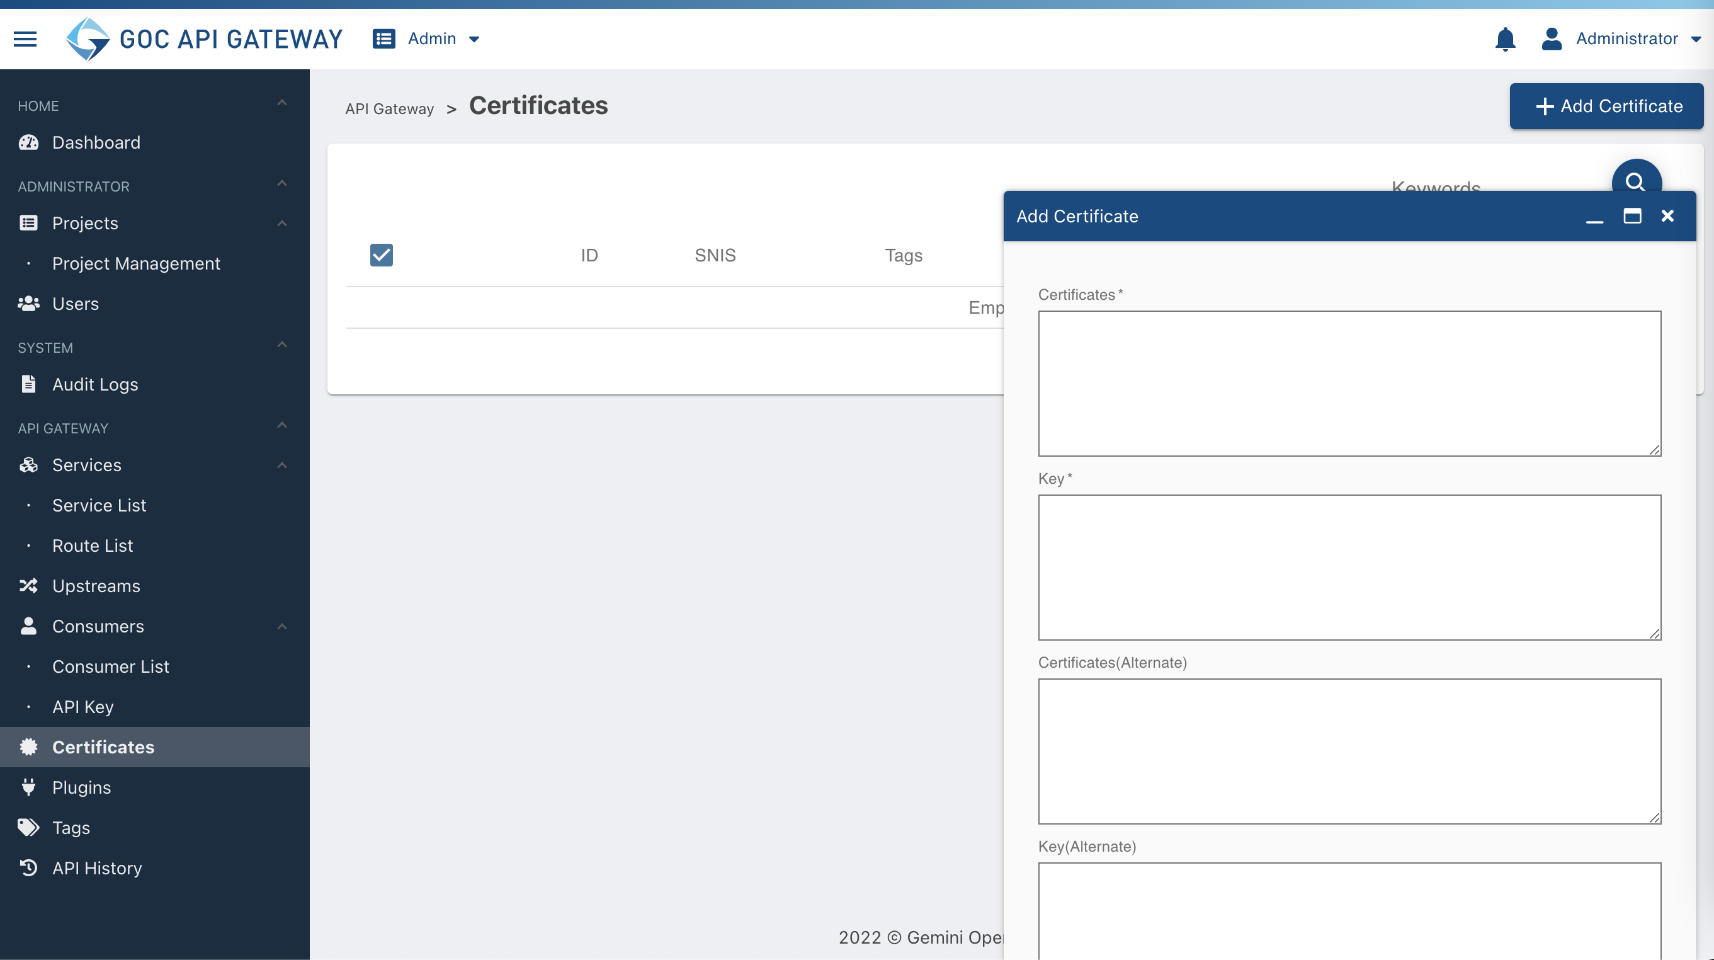
Task: Click the Users menu label
Action: (76, 304)
